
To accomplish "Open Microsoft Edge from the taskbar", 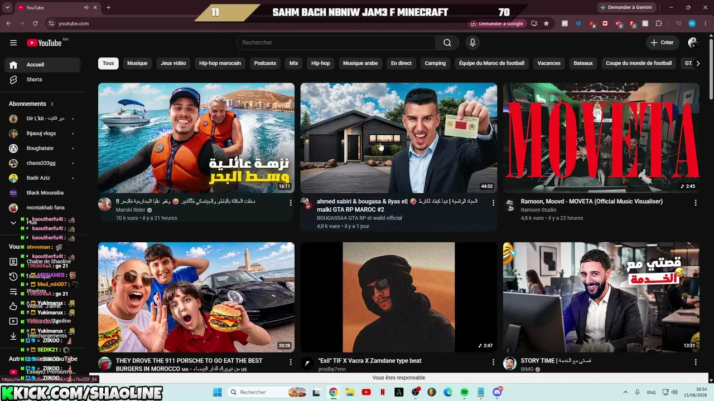I will (x=448, y=392).
